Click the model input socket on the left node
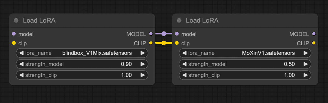Screen dimensions: 328x103 point(14,34)
